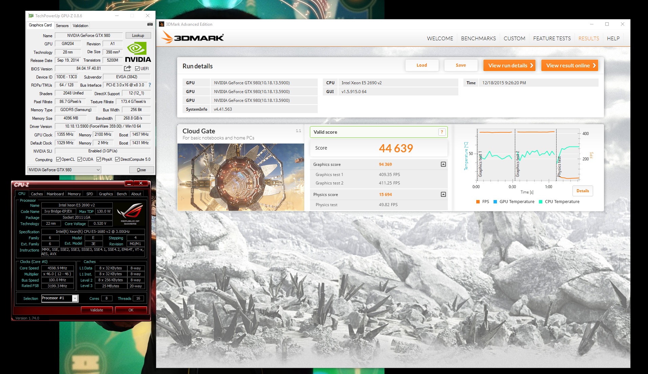Open the GPU selection dropdown in GPU-Z
The width and height of the screenshot is (648, 374).
64,170
